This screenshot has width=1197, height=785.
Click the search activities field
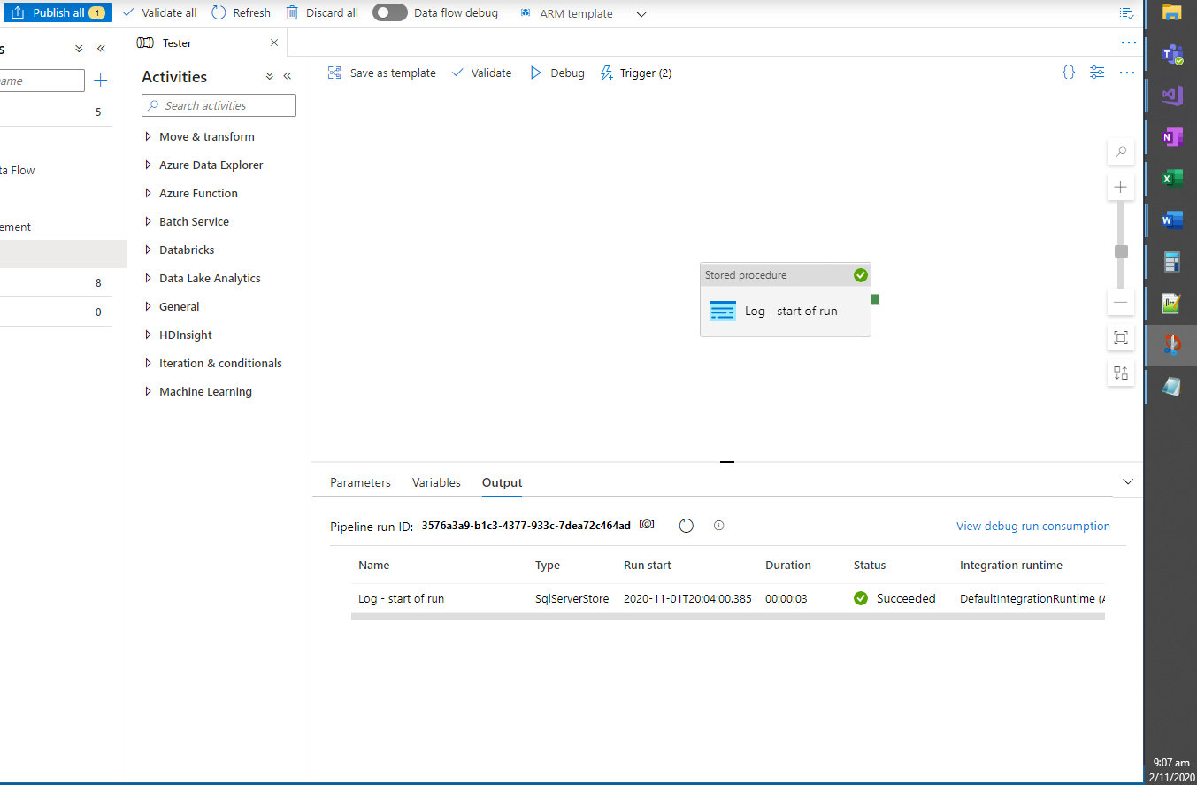[x=219, y=105]
